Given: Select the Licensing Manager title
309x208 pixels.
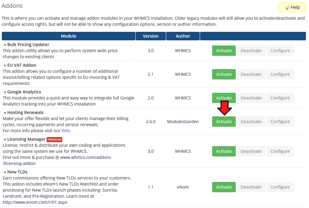Looking at the screenshot, I should (x=26, y=139).
